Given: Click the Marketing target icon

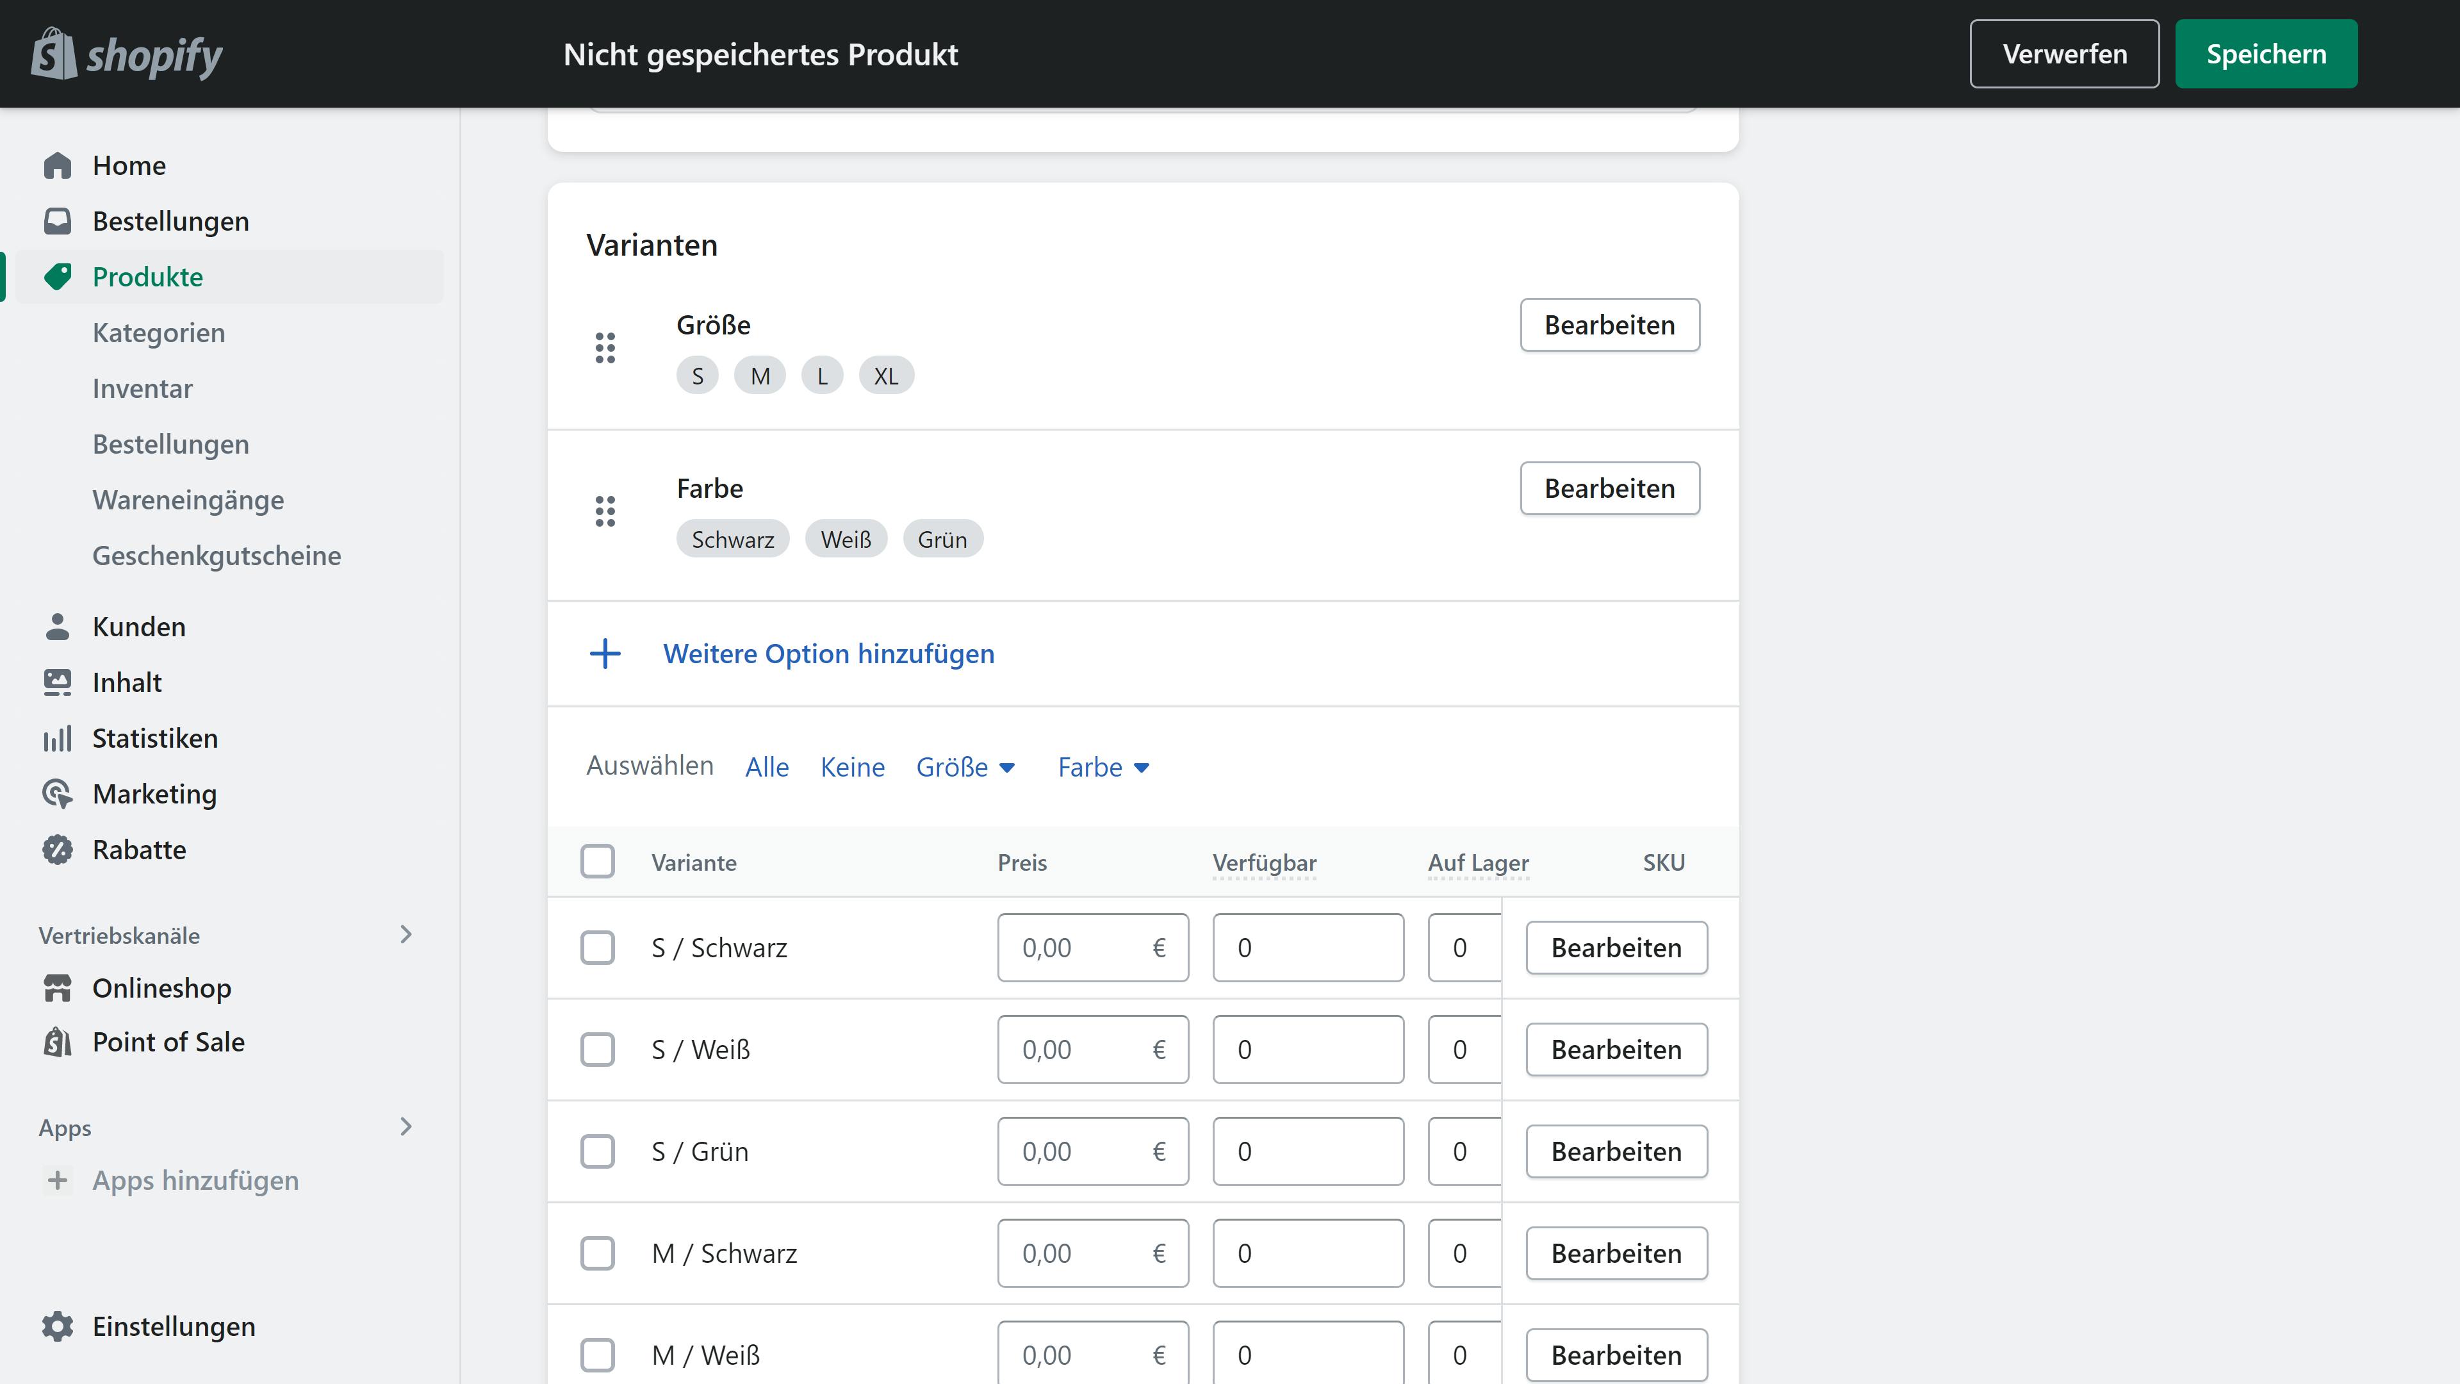Looking at the screenshot, I should [57, 794].
